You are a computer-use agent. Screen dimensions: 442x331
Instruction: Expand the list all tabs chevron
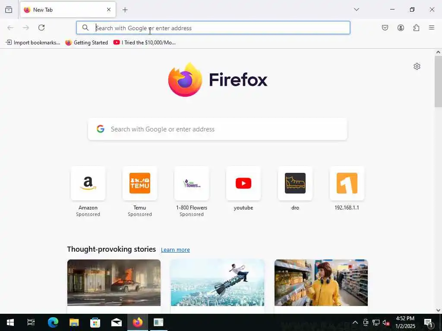[357, 9]
